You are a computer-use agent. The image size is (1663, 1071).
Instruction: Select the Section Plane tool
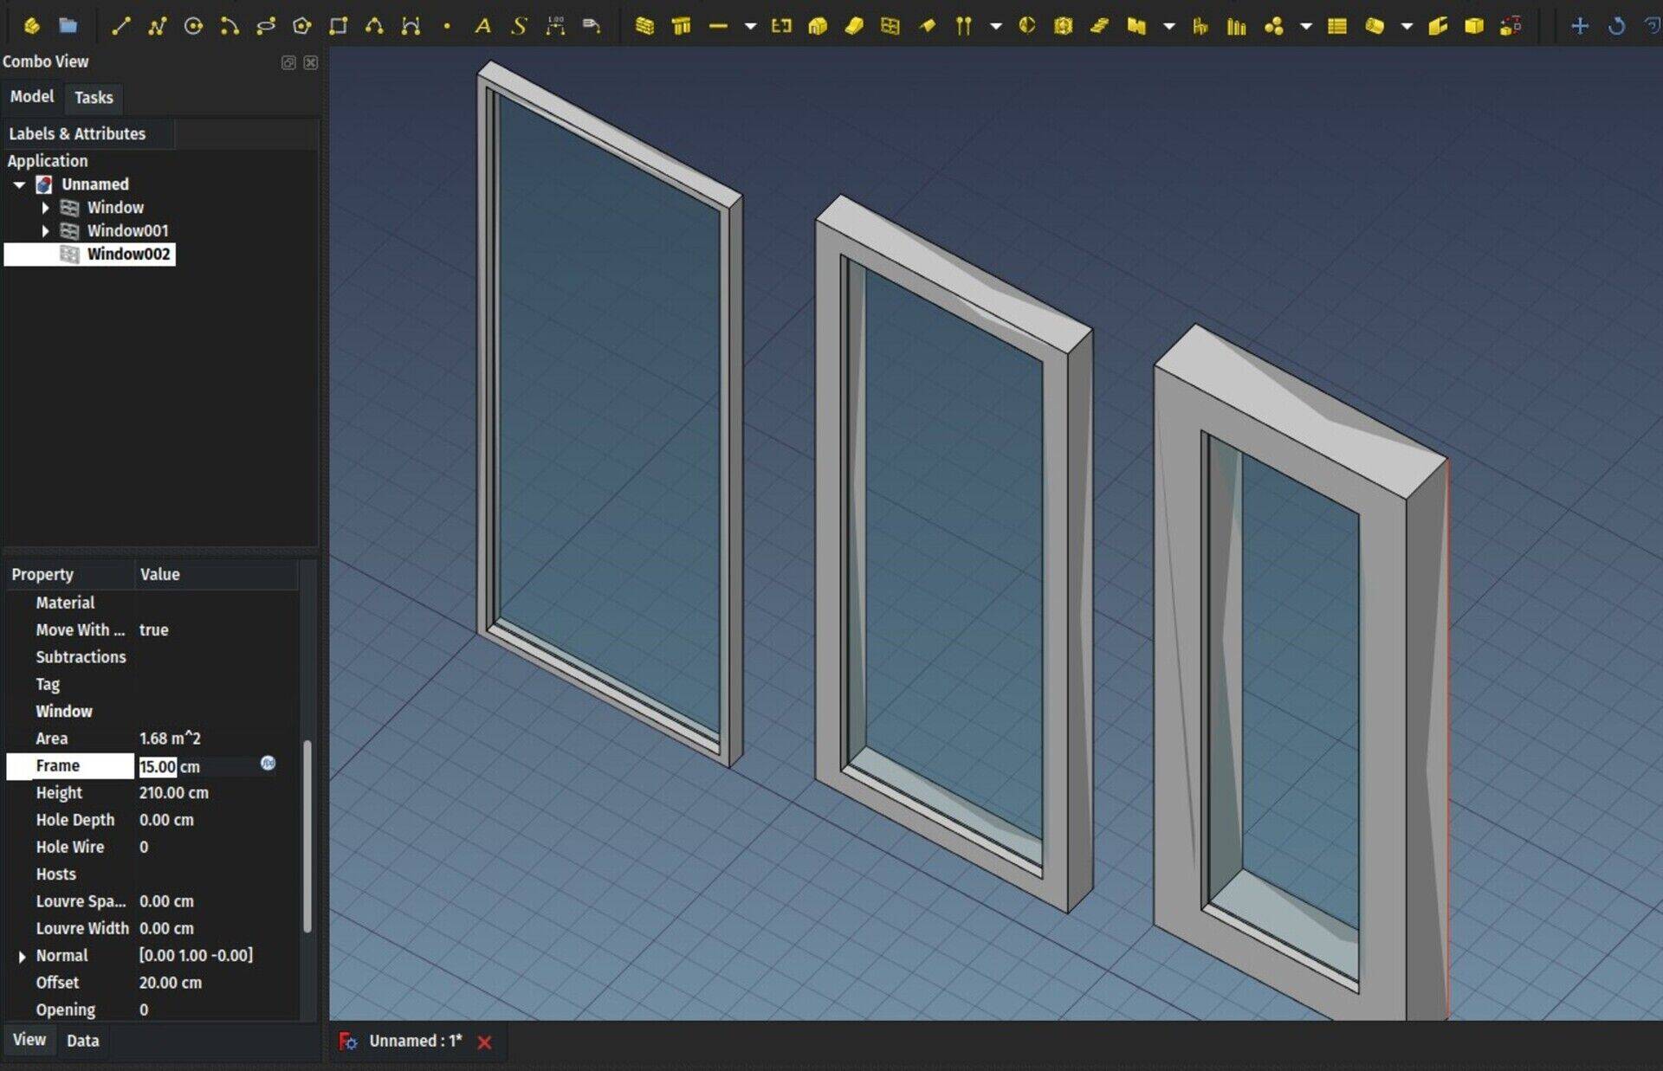click(x=1027, y=26)
